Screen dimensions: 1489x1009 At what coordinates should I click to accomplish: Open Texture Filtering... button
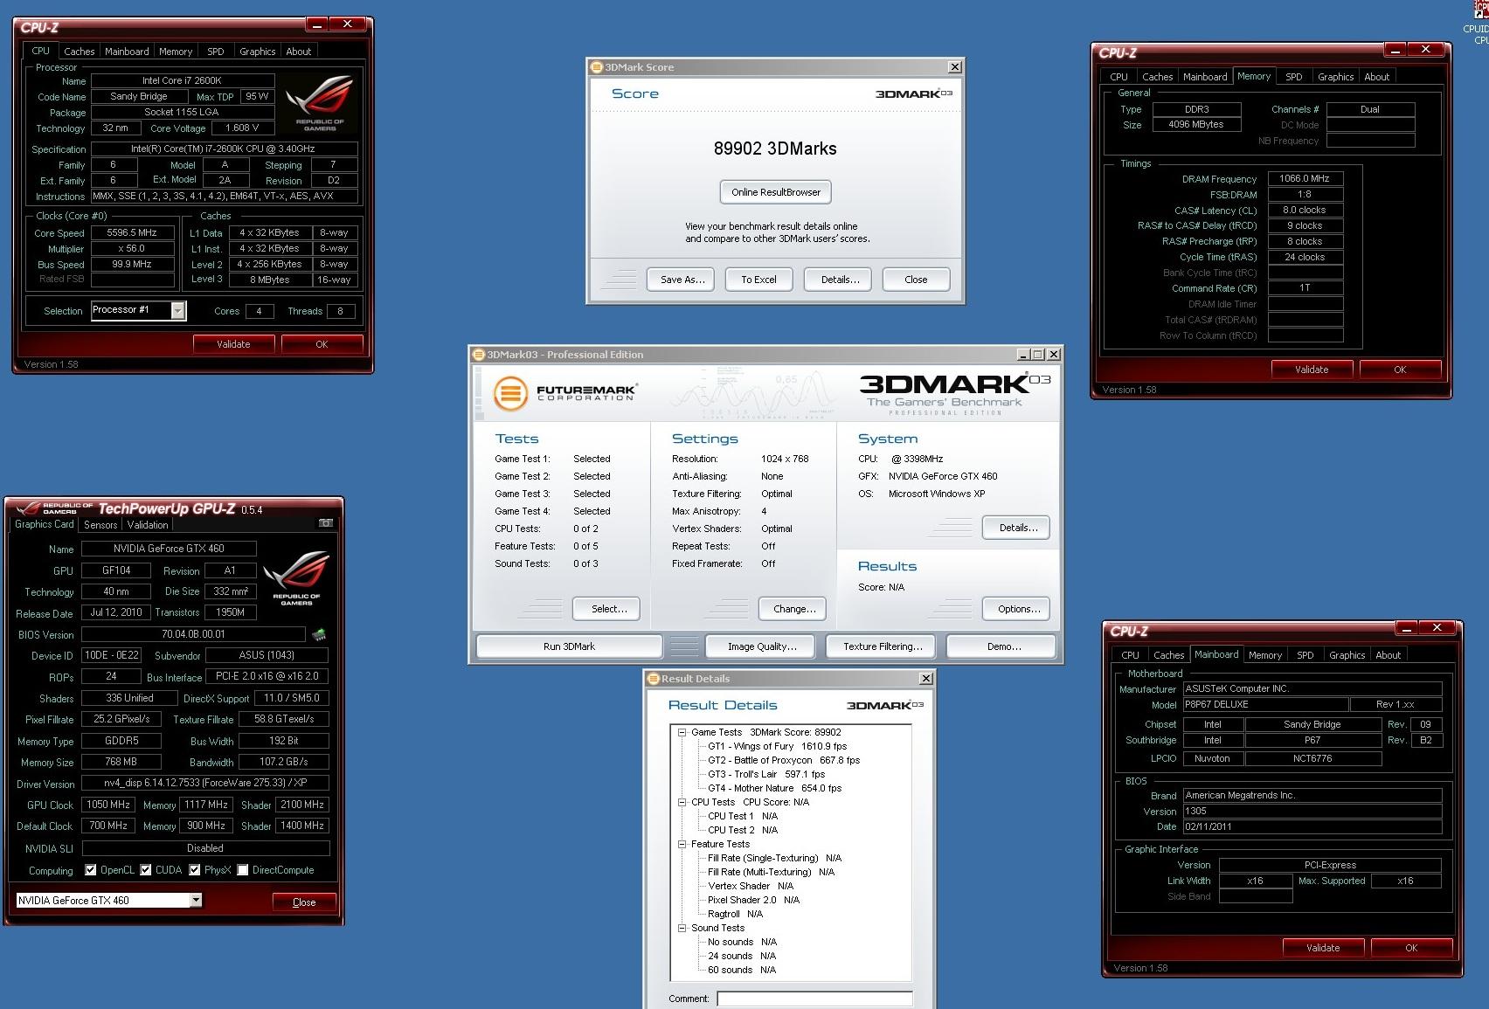[883, 646]
